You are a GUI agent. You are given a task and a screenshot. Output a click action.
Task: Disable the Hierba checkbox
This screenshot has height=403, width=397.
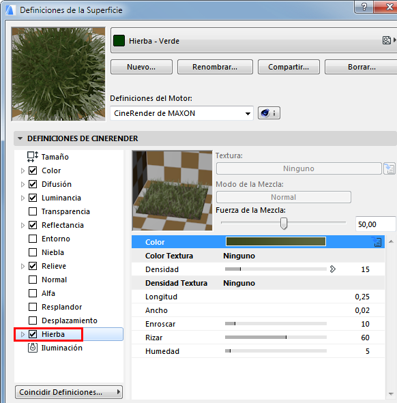[33, 334]
